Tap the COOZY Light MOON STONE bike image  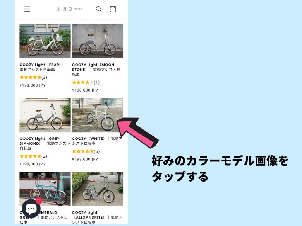click(98, 41)
